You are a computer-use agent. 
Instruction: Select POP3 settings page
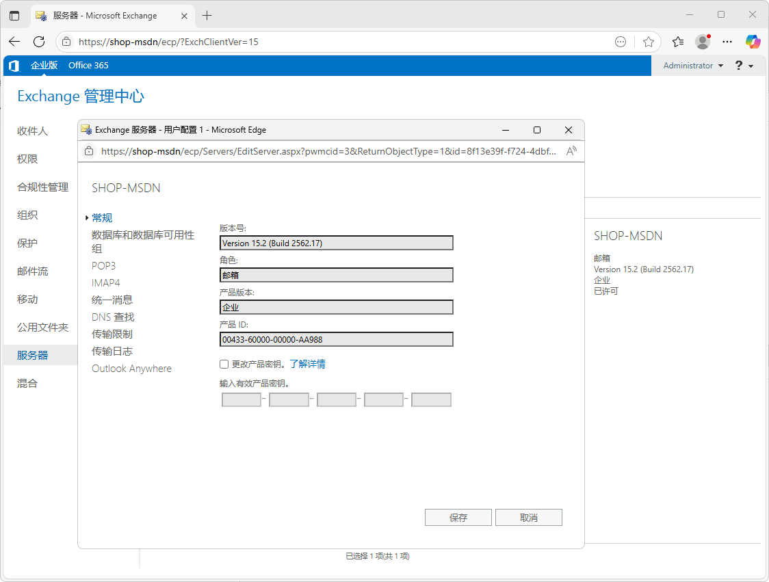pos(103,266)
